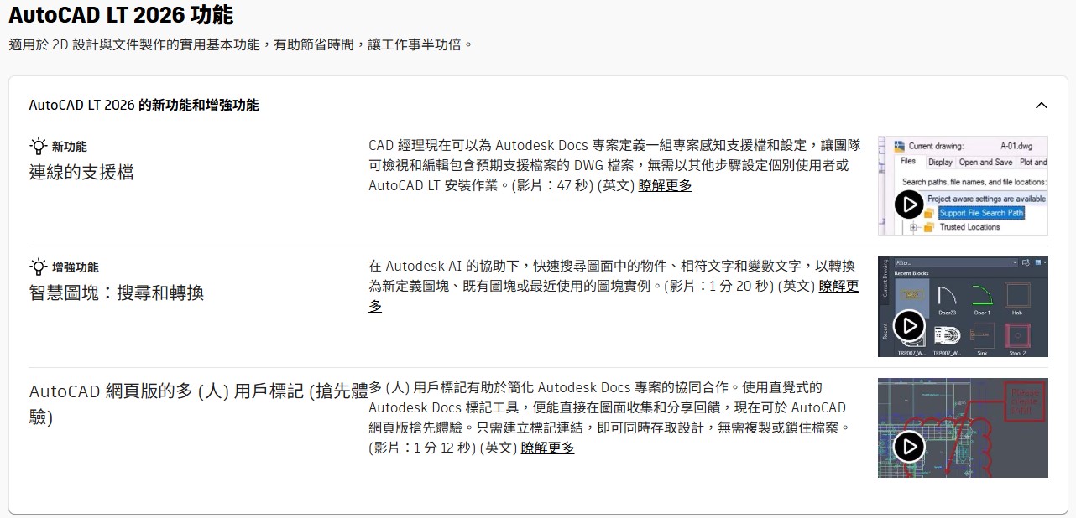Open the Recent Blocks palette thumbnail

click(x=963, y=307)
